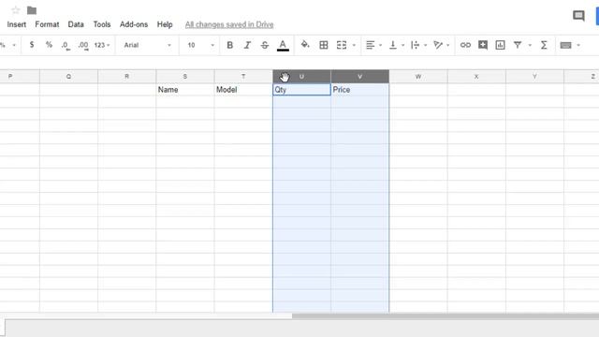Create a filter
The image size is (599, 337).
(x=518, y=45)
